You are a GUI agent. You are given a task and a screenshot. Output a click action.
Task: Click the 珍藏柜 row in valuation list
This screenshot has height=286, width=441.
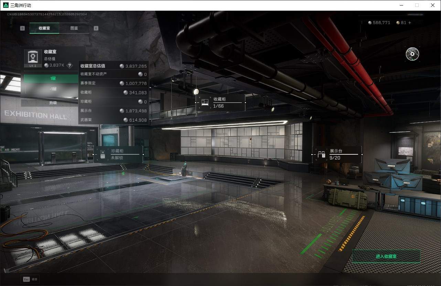coord(114,102)
